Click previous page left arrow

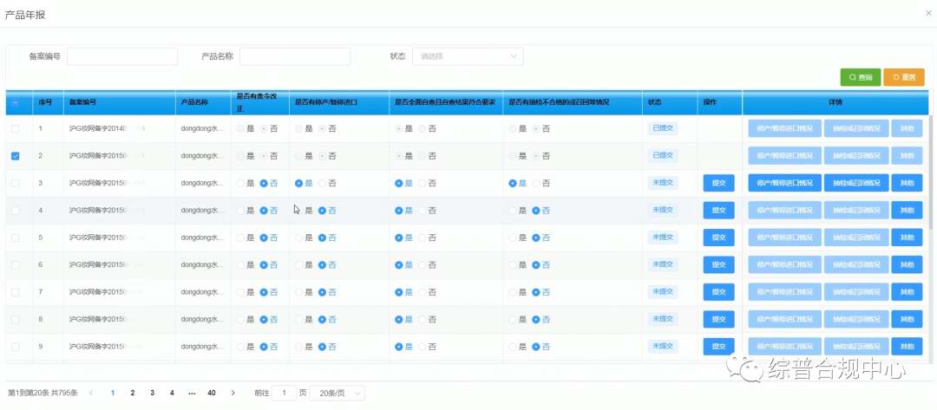pyautogui.click(x=92, y=393)
